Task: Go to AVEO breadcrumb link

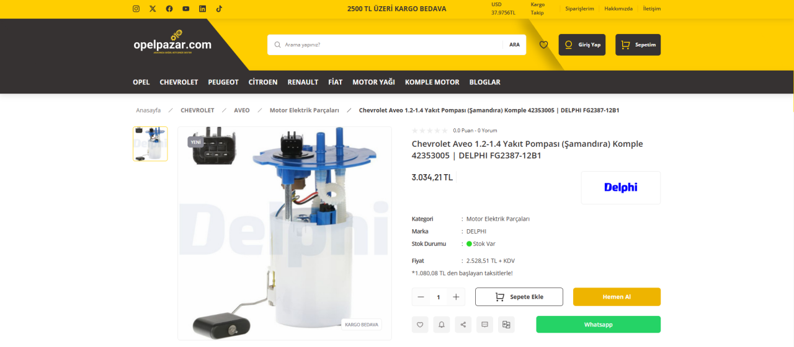Action: (x=242, y=110)
